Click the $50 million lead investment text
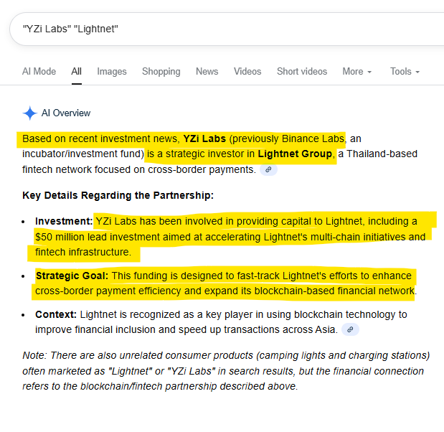 [x=98, y=237]
